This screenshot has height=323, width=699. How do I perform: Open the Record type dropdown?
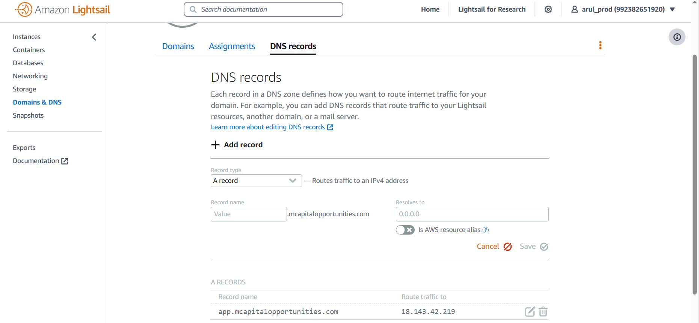click(x=256, y=181)
